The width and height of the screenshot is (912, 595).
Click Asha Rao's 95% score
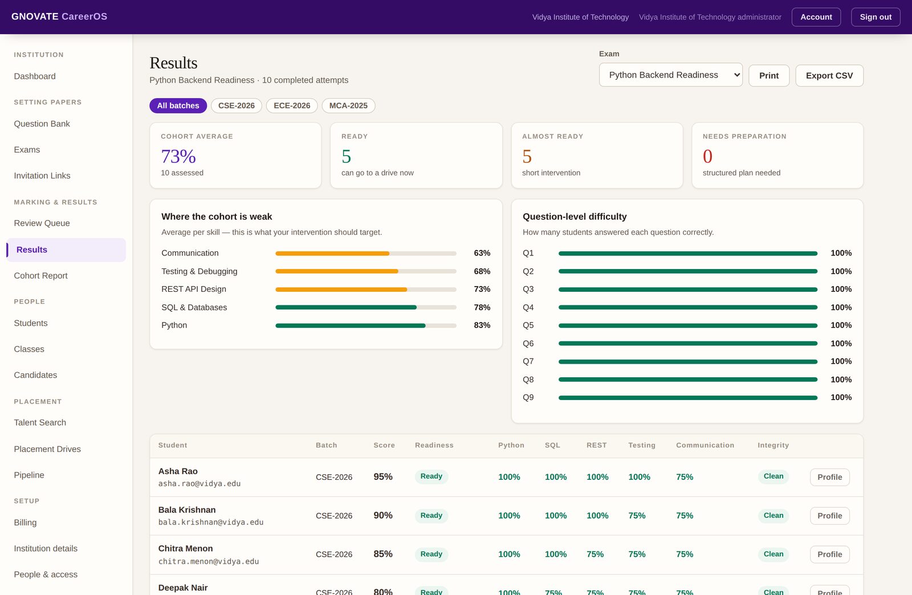[x=383, y=476]
